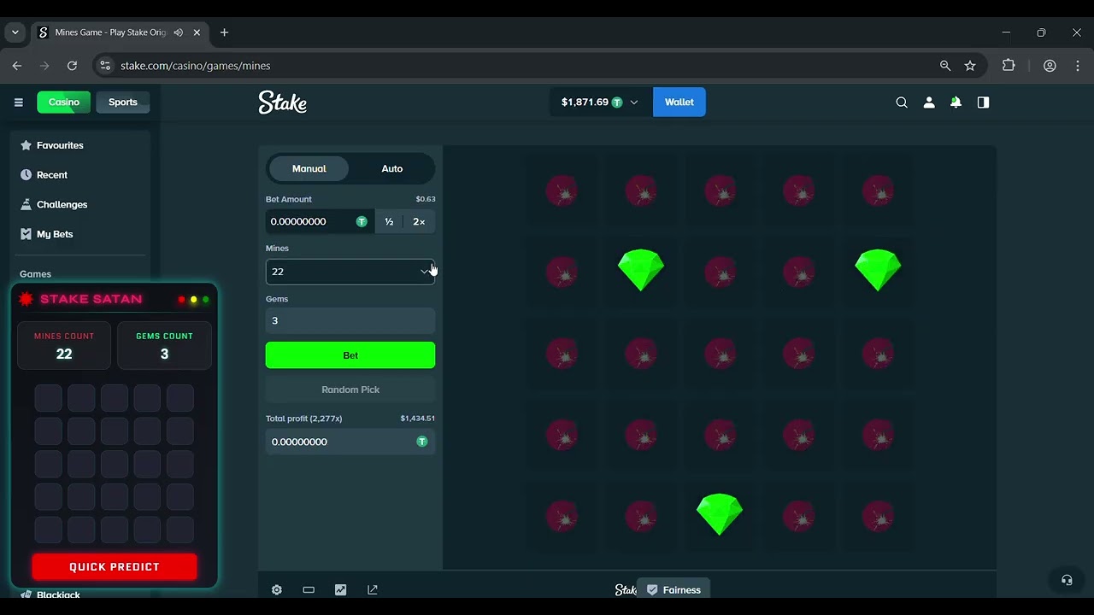Open Chrome zoom magnifier icon

945,66
